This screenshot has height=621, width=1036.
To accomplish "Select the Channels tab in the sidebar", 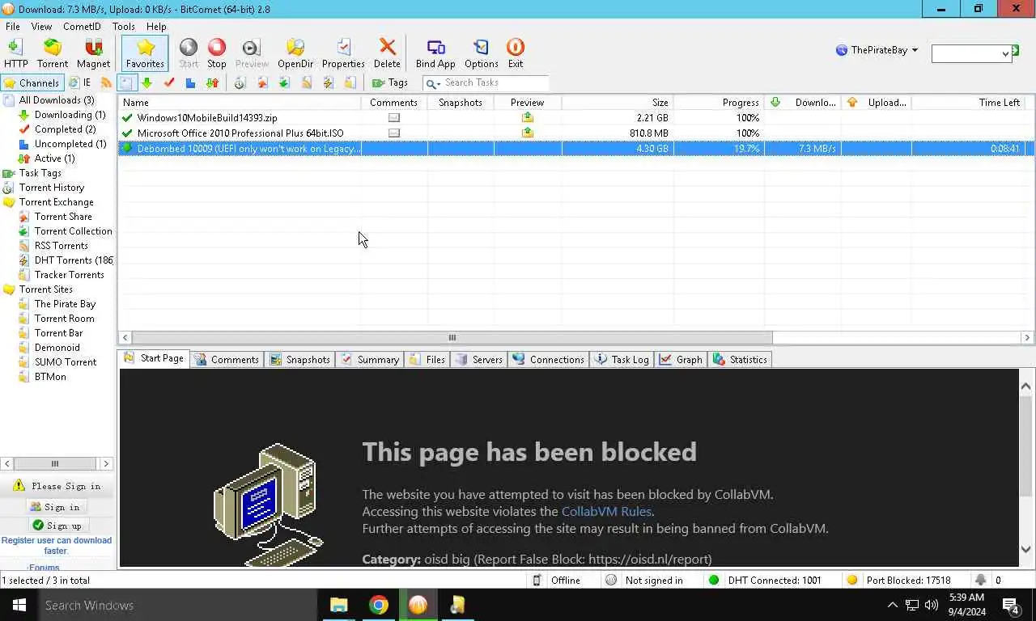I will point(32,82).
